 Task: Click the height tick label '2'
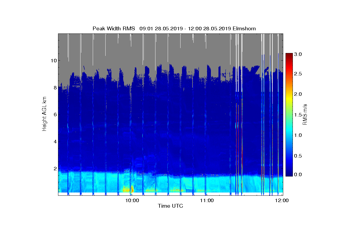tap(55, 169)
